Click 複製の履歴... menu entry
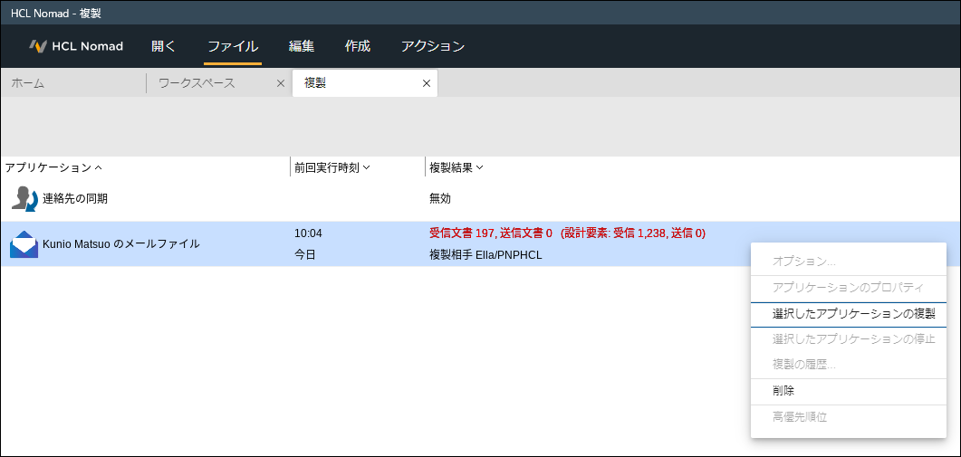 pyautogui.click(x=848, y=365)
